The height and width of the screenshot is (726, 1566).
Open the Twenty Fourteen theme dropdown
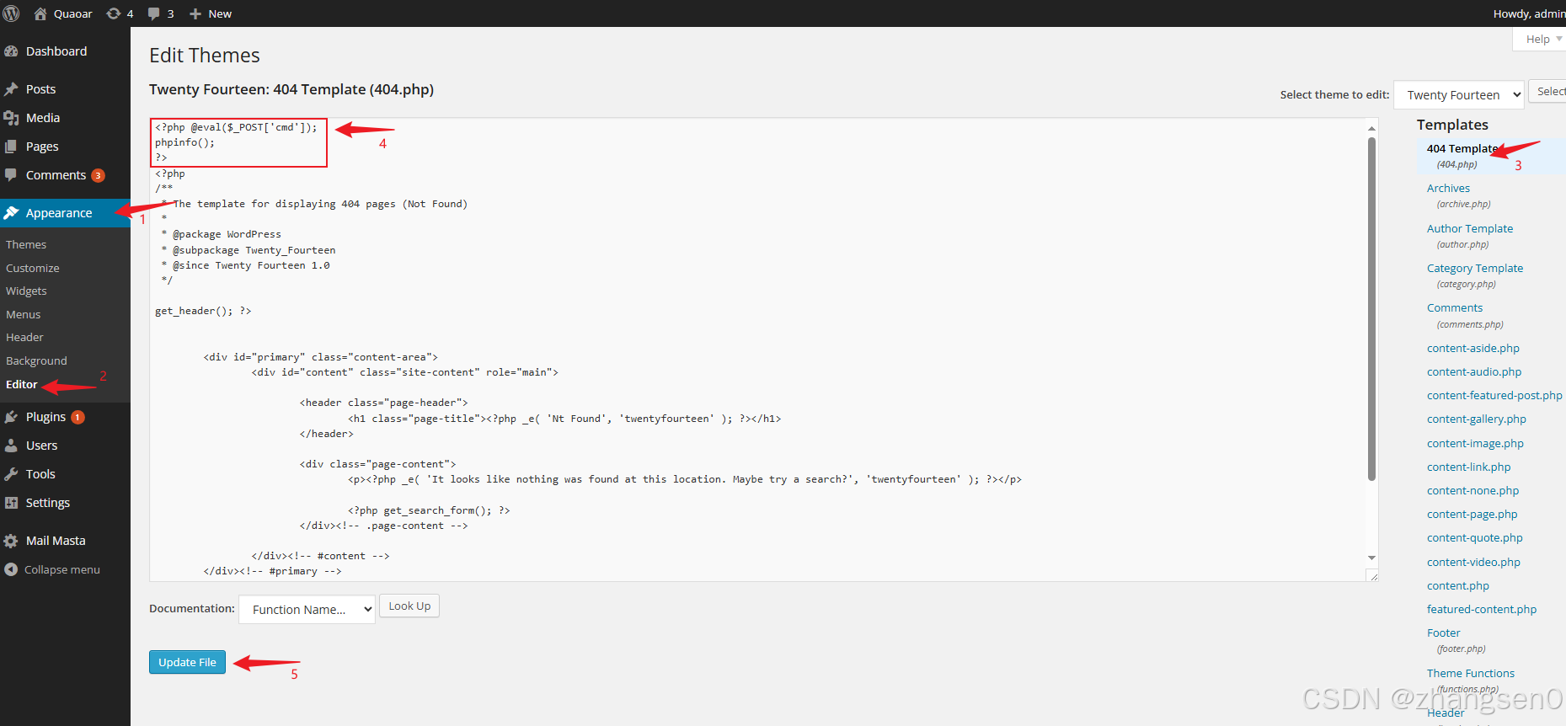(x=1459, y=95)
